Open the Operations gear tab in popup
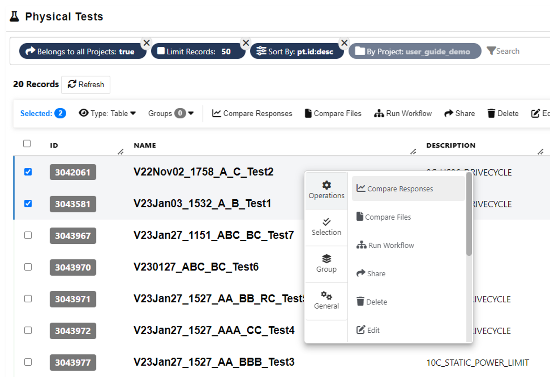Screen dimensions: 550x377 [x=326, y=190]
